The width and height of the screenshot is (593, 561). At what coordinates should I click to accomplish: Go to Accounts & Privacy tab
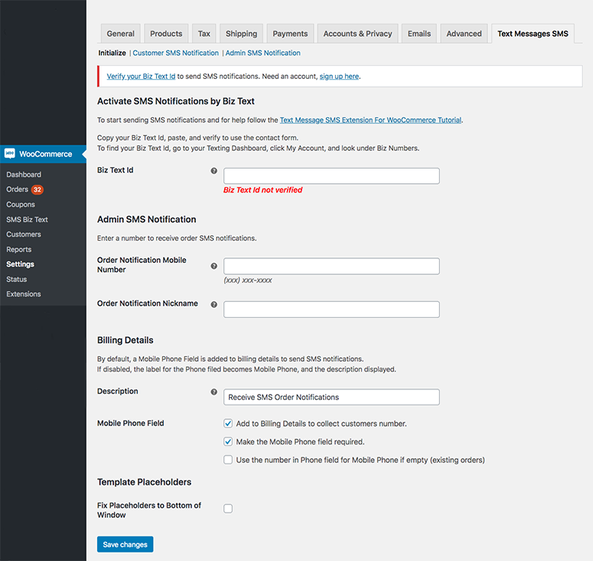pyautogui.click(x=357, y=34)
